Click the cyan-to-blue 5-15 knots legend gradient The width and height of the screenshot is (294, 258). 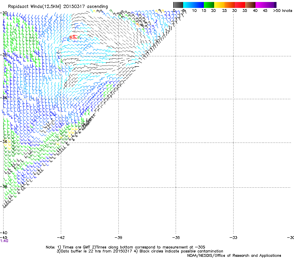193,5
